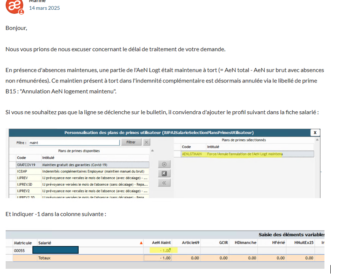Click Maintien gratuit des garanties (Covid-19) label
Image resolution: width=338 pixels, height=278 pixels.
(x=75, y=165)
